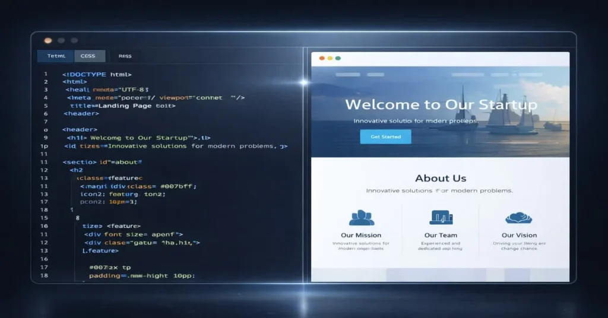The height and width of the screenshot is (318, 608).
Task: Click the Our Team chart icon
Action: (x=441, y=217)
